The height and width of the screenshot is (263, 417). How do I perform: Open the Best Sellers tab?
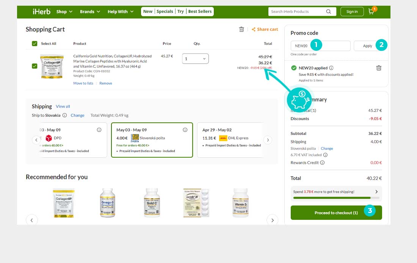(200, 11)
